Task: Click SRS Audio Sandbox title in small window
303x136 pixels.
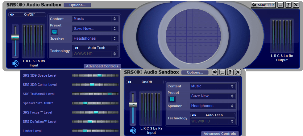Action: pos(151,72)
